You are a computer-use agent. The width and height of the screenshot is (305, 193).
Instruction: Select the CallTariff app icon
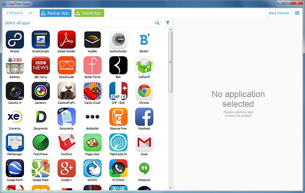coord(144,65)
